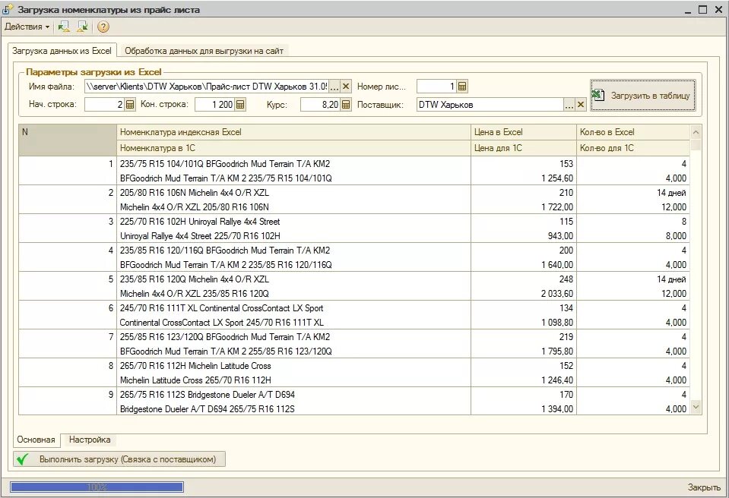Minimize the Загрузка номенклатуры window
Screen dimensions: 729x498
(x=688, y=10)
